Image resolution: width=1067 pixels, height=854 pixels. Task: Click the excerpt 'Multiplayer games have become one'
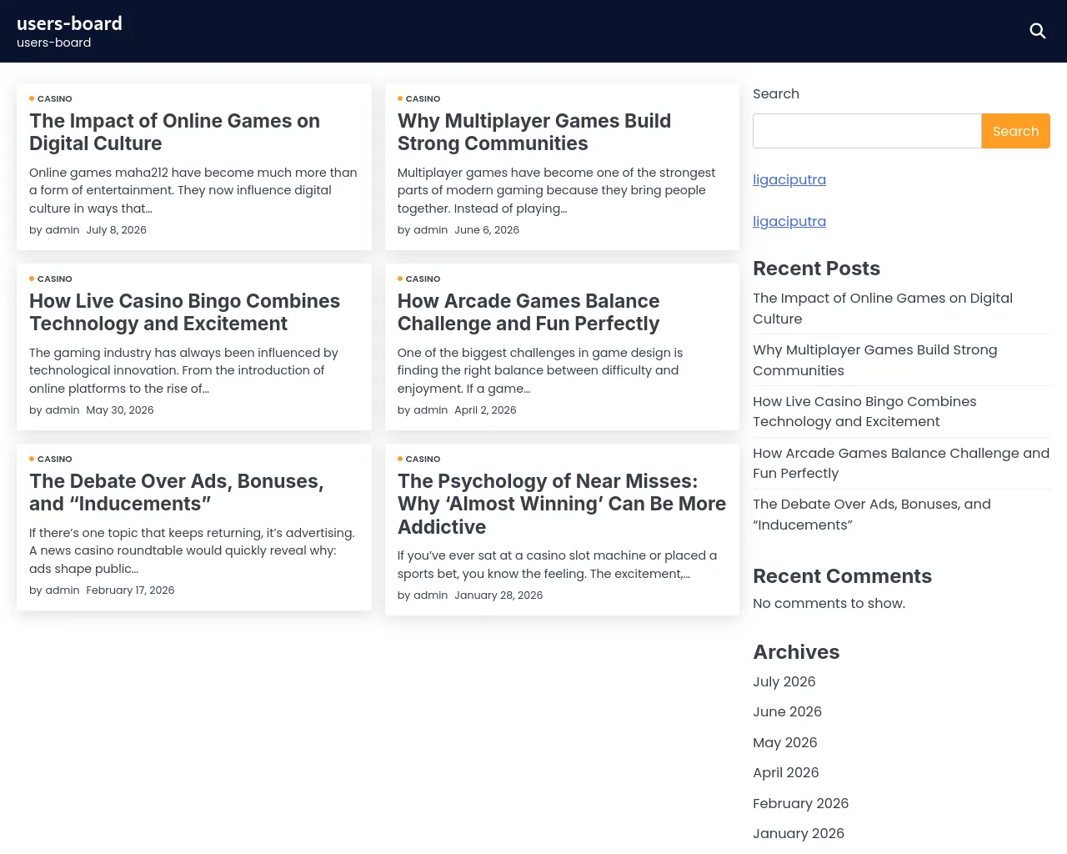click(556, 190)
